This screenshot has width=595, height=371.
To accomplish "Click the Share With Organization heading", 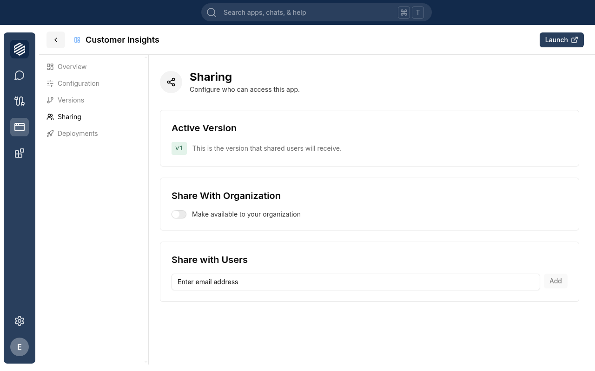I will 226,196.
